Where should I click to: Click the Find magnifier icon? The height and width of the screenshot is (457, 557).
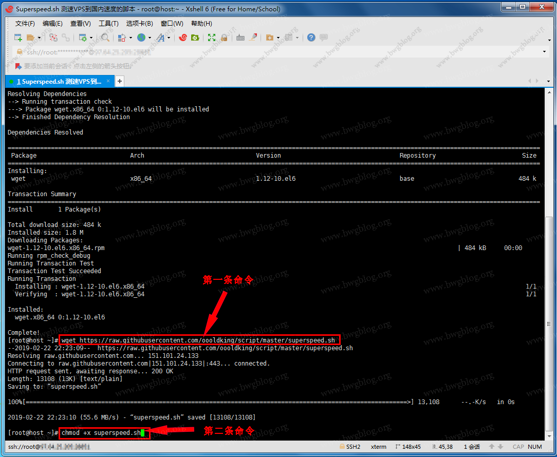click(x=105, y=37)
